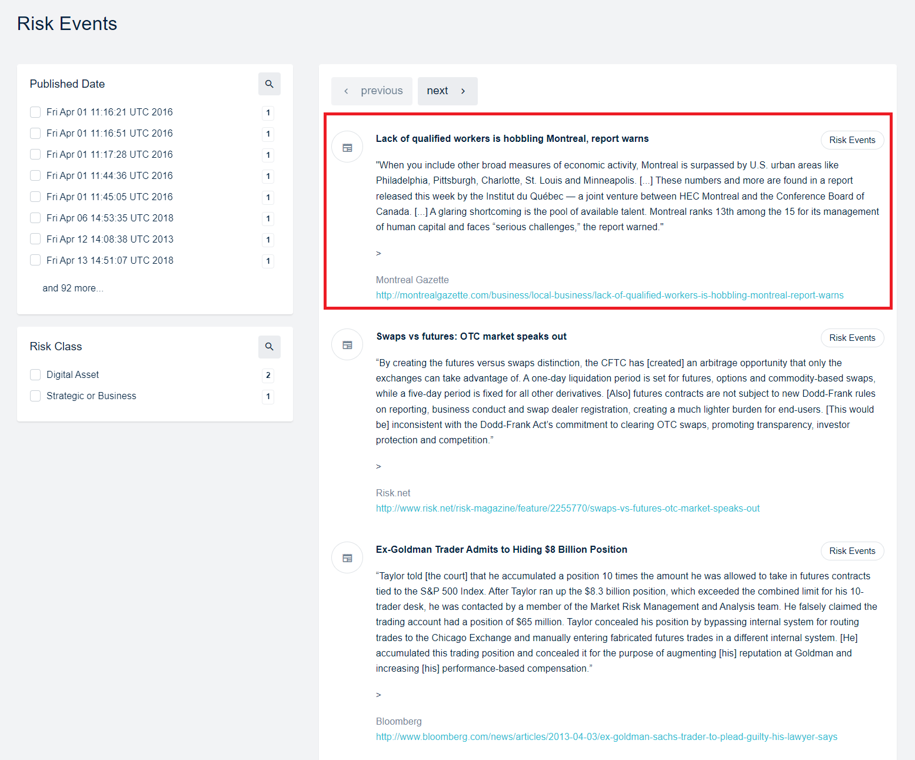Click the Ex-Goldman Trader article icon
Screen dimensions: 915x760
[347, 558]
